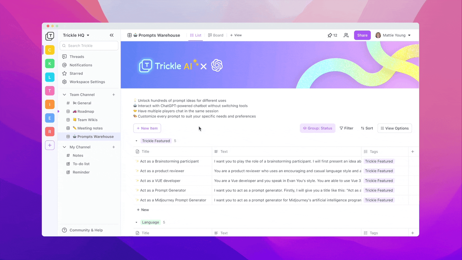This screenshot has width=462, height=260.
Task: Open the pinned items icon showing 12
Action: [332, 35]
